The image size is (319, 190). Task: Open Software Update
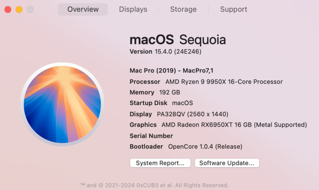[x=227, y=163]
